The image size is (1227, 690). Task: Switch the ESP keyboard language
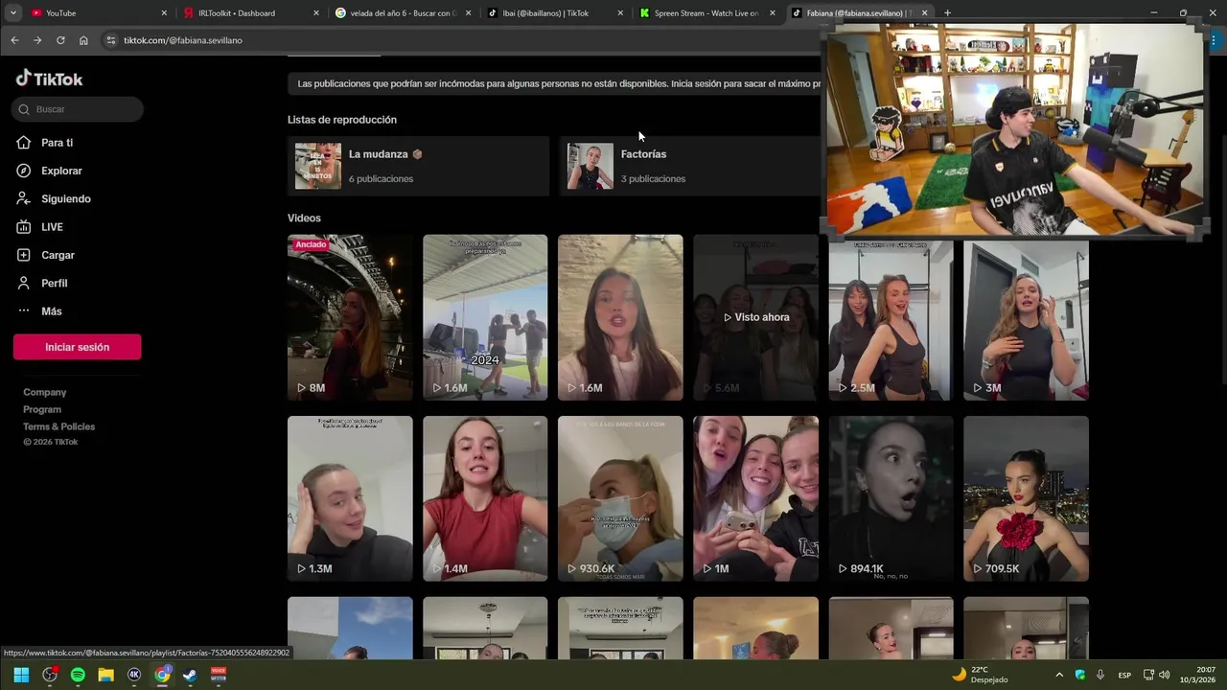(1124, 675)
